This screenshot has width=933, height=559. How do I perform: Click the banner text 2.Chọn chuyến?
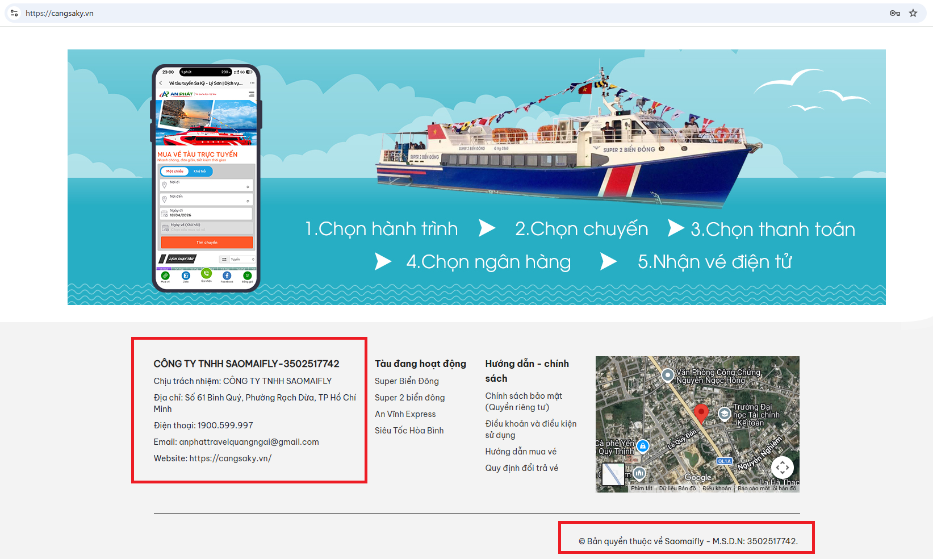click(581, 229)
